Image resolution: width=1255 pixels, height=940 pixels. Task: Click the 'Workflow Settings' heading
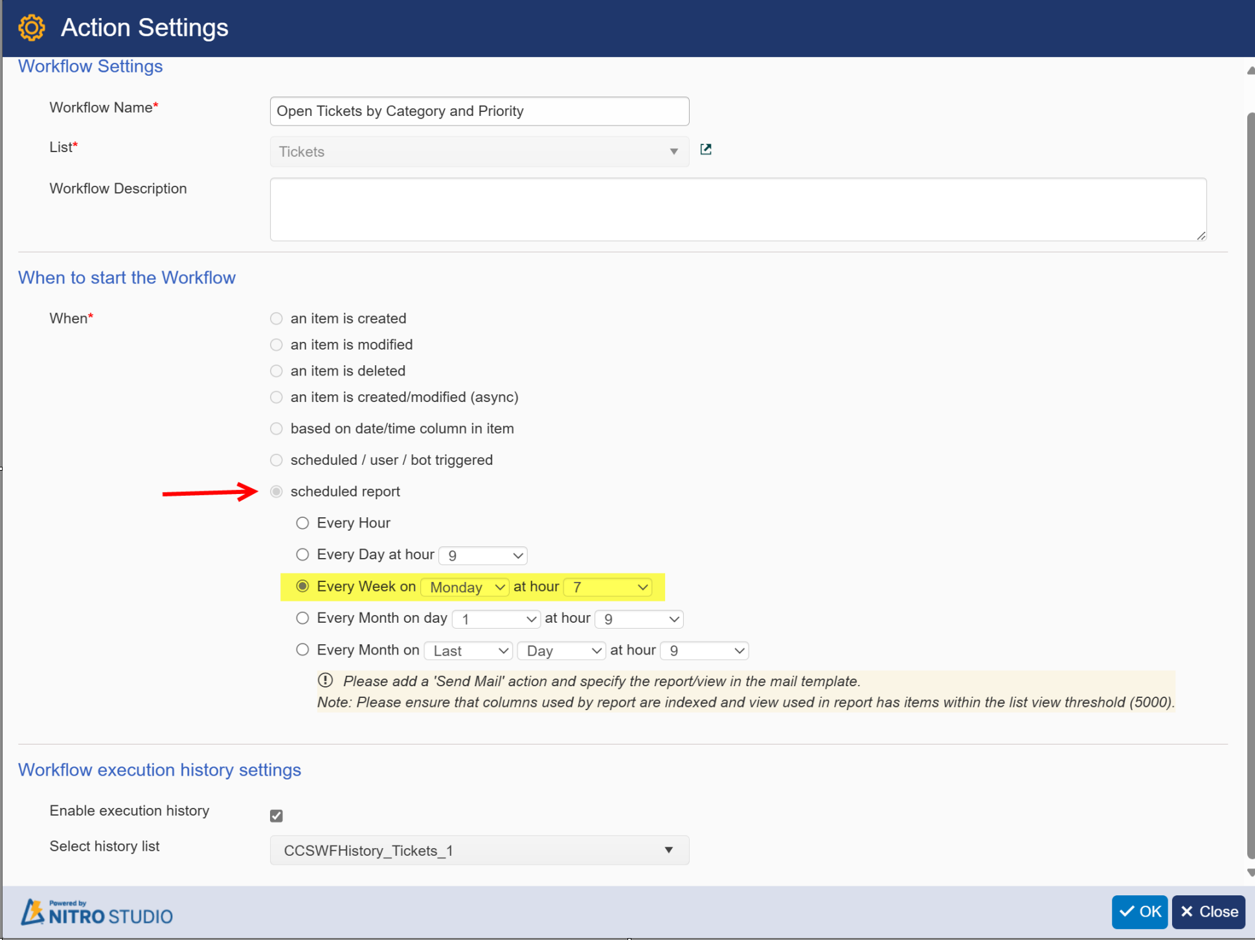pos(90,66)
